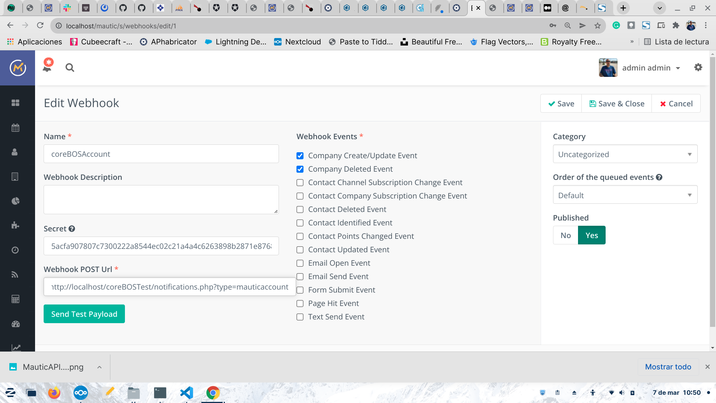Screen dimensions: 716x403
Task: Click the Save button
Action: pyautogui.click(x=561, y=103)
